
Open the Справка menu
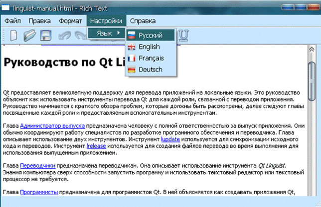[143, 21]
